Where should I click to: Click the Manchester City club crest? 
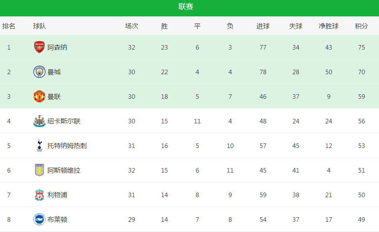tap(39, 72)
